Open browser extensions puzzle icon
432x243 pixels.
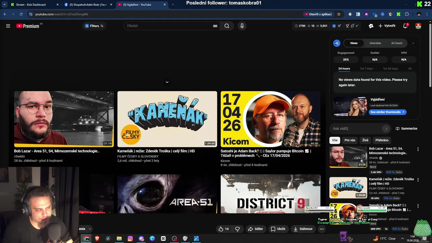point(407,14)
